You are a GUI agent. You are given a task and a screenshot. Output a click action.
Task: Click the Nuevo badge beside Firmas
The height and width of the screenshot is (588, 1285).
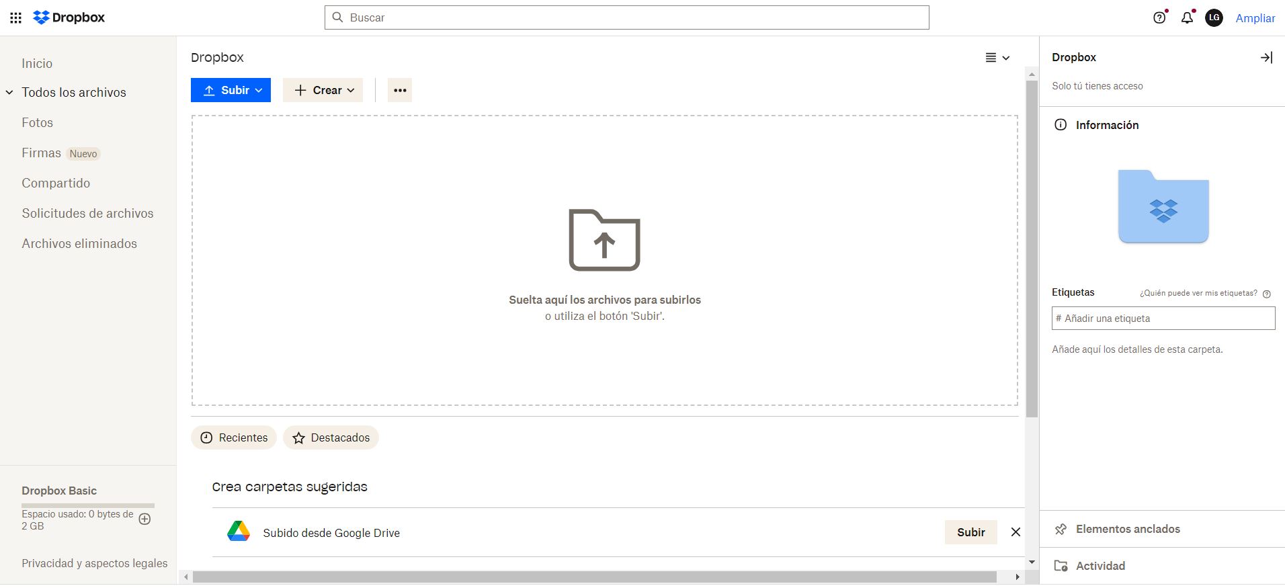point(83,154)
